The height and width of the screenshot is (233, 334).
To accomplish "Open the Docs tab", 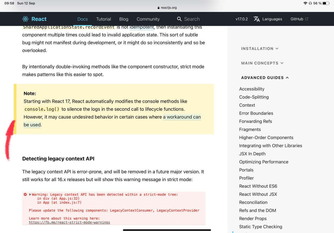I will point(82,19).
